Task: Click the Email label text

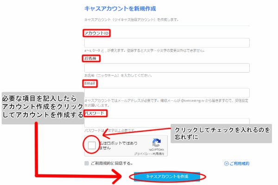Action: 89,83
